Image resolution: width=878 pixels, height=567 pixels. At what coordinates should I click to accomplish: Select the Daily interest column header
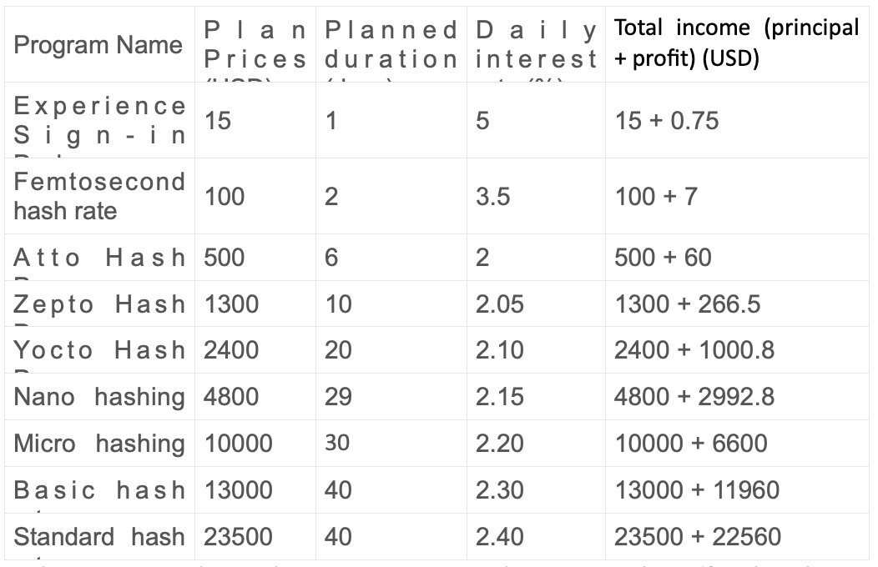click(537, 45)
